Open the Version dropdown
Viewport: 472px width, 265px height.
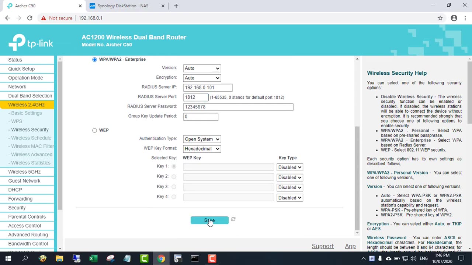[x=202, y=68]
